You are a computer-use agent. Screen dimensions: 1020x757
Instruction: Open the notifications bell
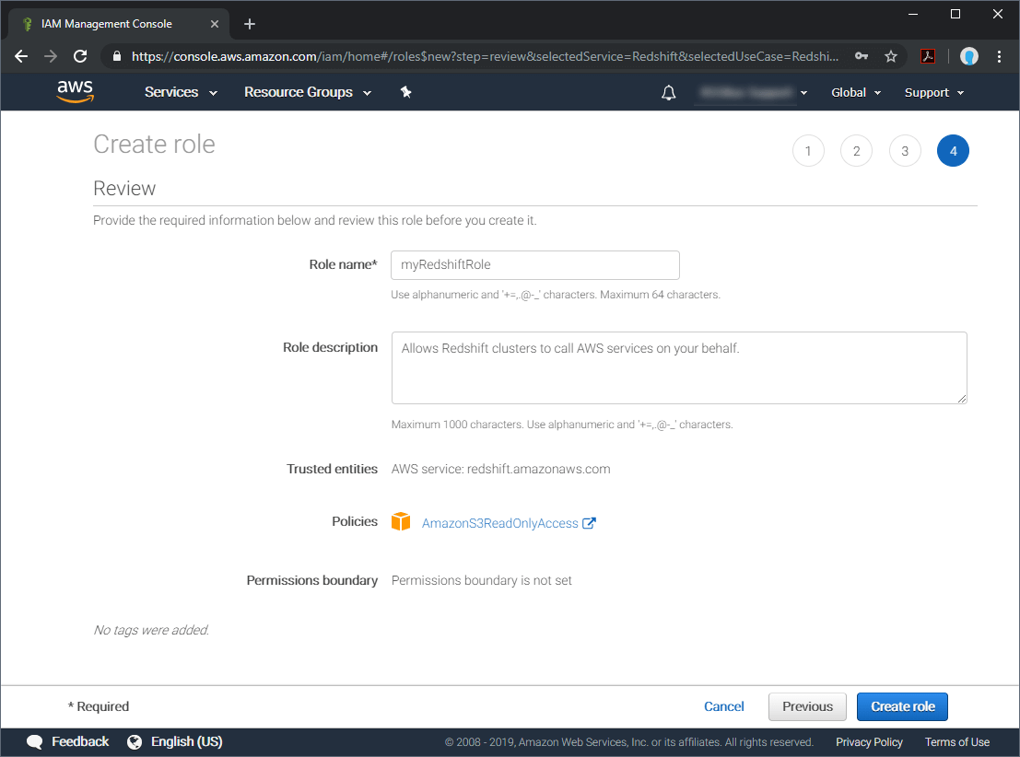(x=669, y=92)
